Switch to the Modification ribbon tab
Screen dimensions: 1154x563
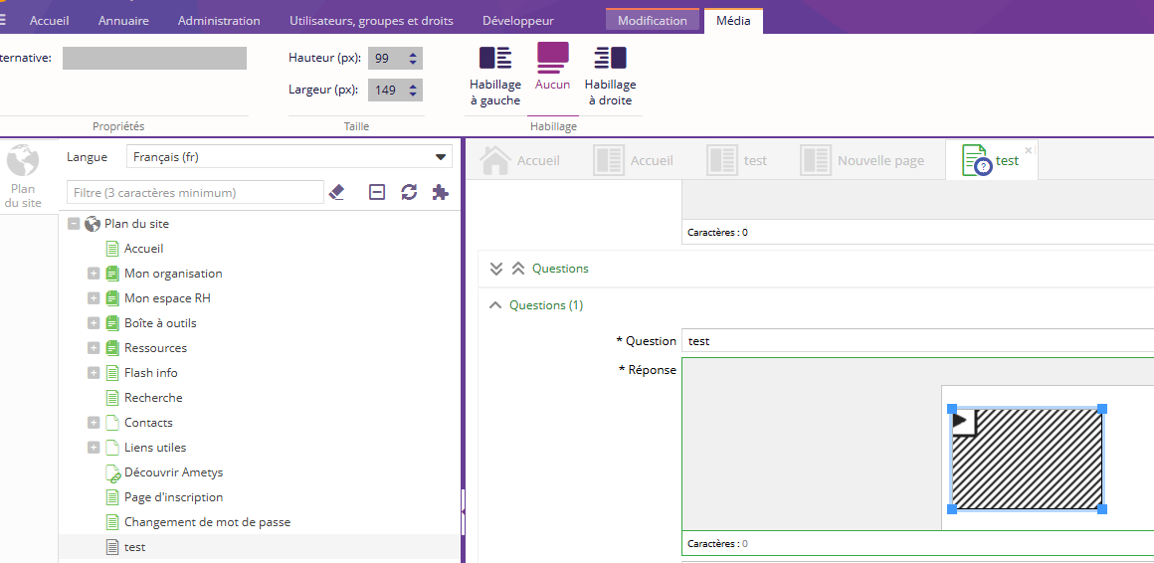[652, 21]
